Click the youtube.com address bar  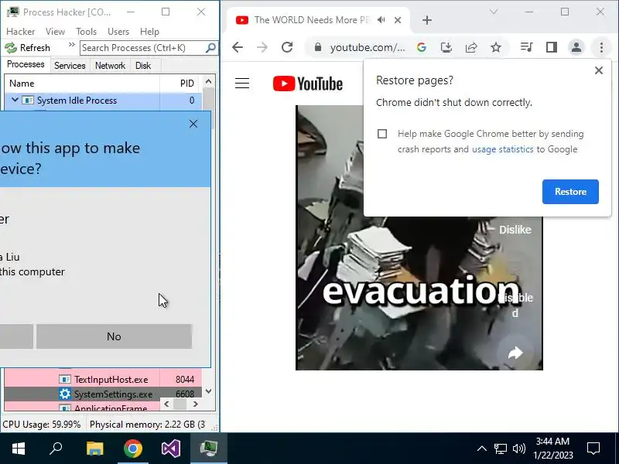(367, 47)
